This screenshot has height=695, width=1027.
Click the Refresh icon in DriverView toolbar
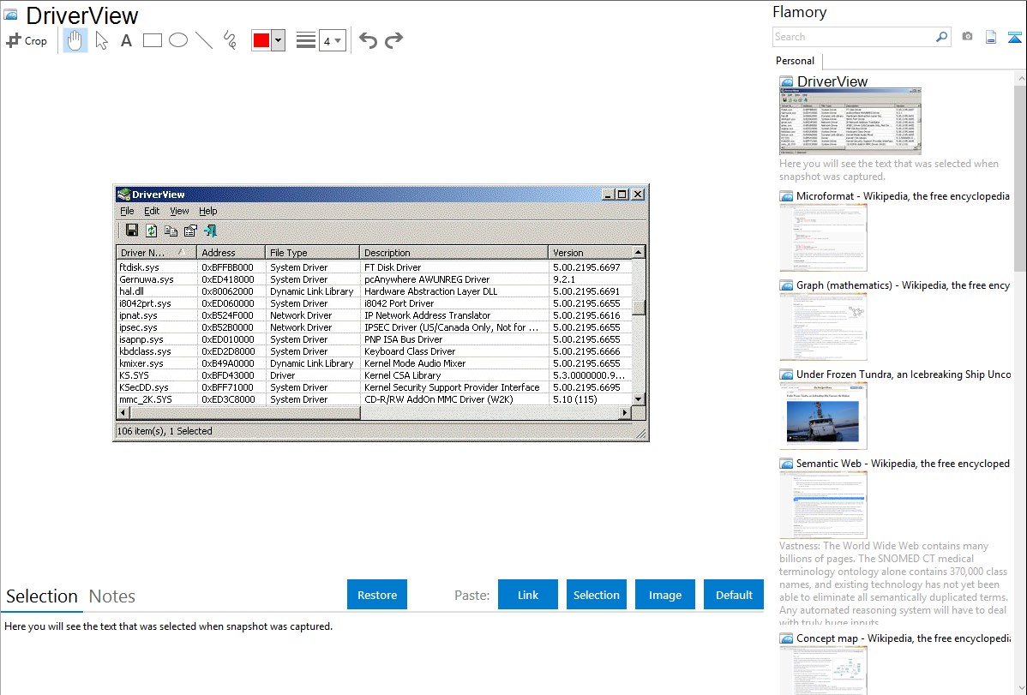coord(151,230)
